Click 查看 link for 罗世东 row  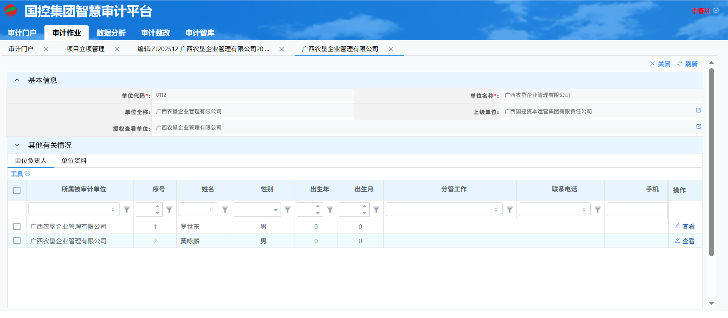pos(688,227)
